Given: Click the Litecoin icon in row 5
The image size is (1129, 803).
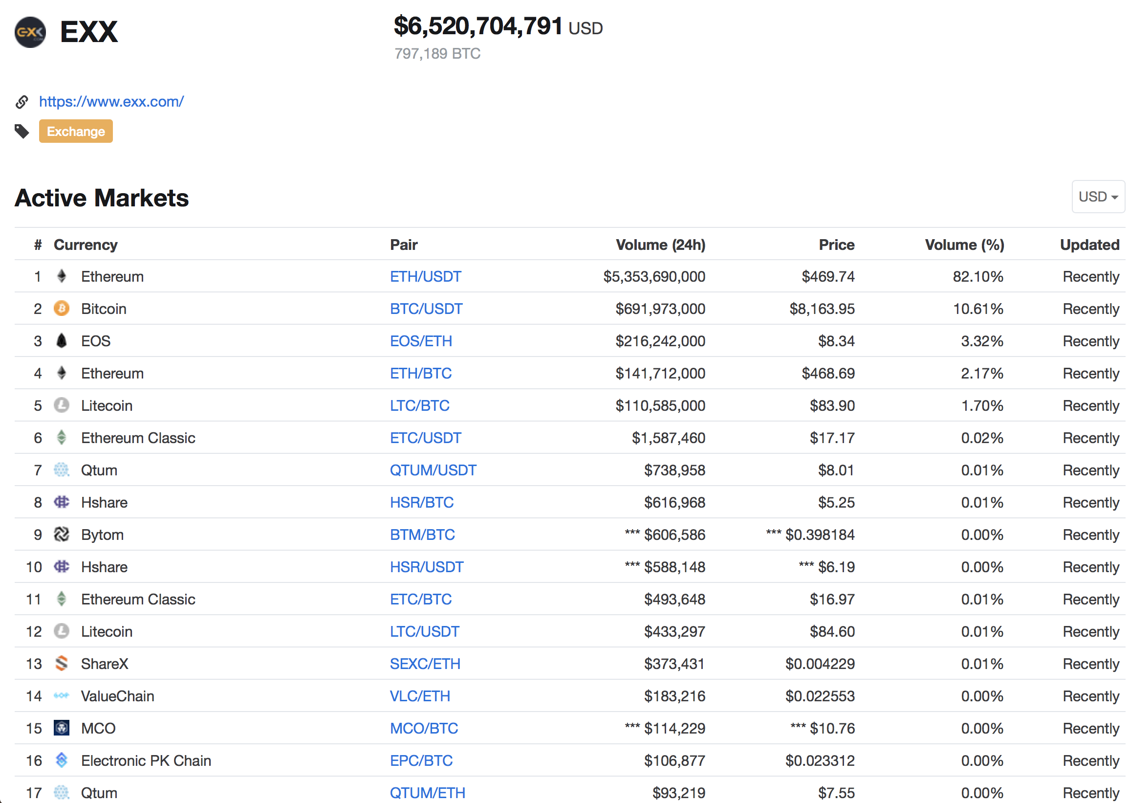Looking at the screenshot, I should coord(61,405).
